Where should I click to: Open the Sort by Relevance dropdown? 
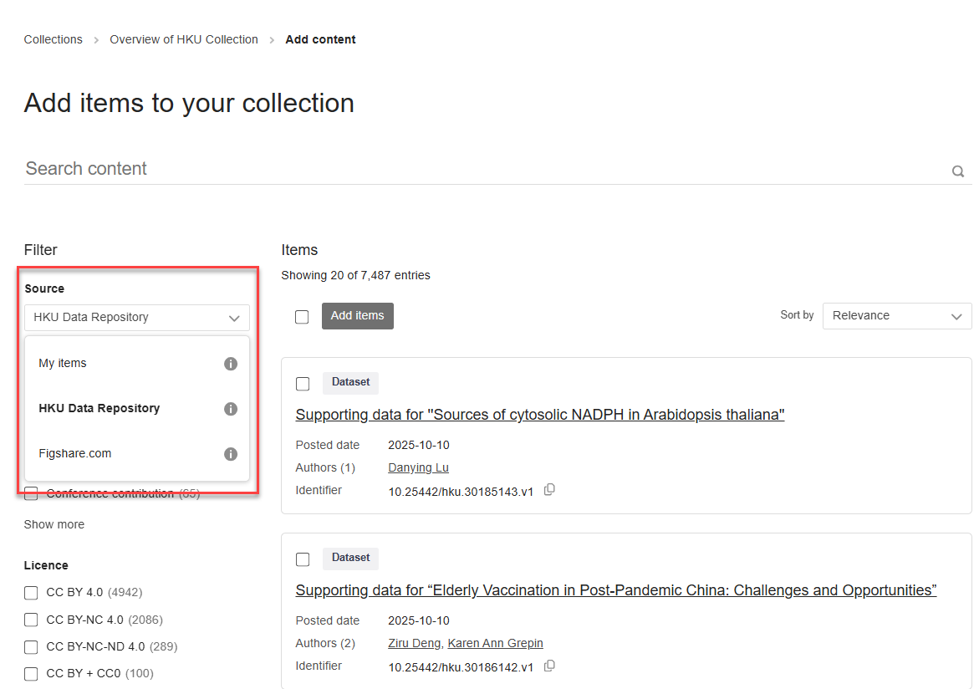[x=896, y=316]
